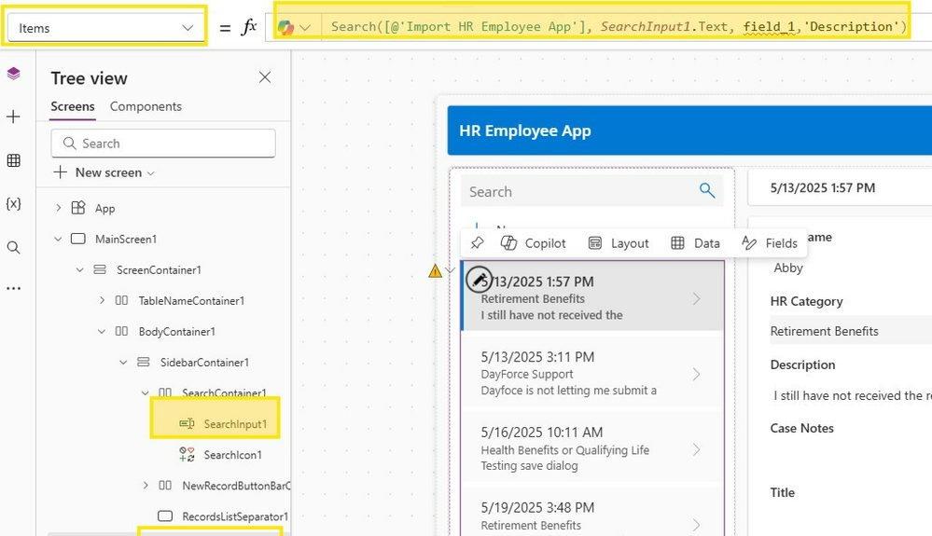The width and height of the screenshot is (932, 536).
Task: Click the Description field text
Action: point(853,395)
